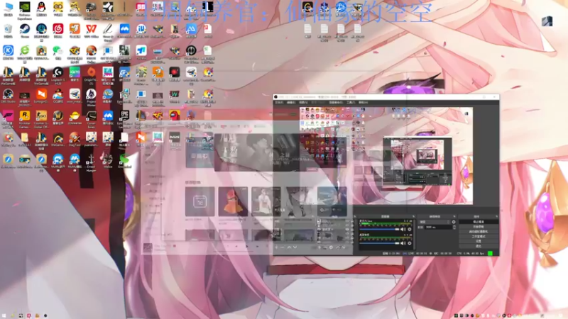Open the Steam desktop shortcut
The image size is (568, 319).
pos(25,30)
